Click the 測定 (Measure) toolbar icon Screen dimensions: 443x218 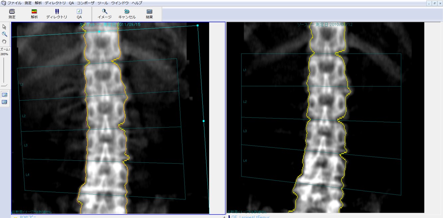tap(12, 14)
